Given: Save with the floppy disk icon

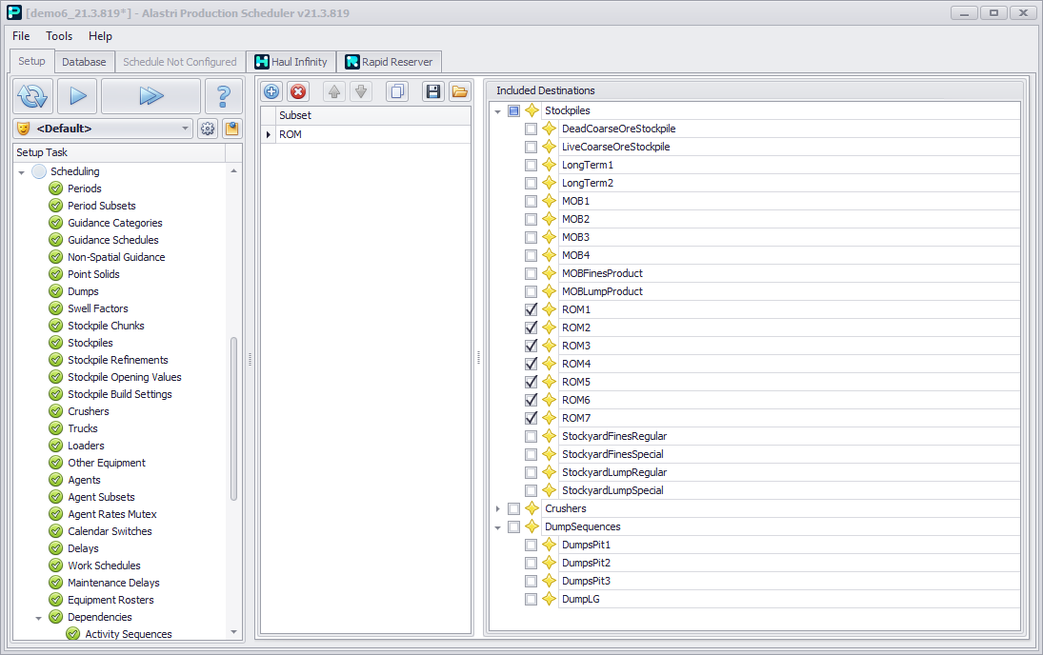Looking at the screenshot, I should coord(433,91).
